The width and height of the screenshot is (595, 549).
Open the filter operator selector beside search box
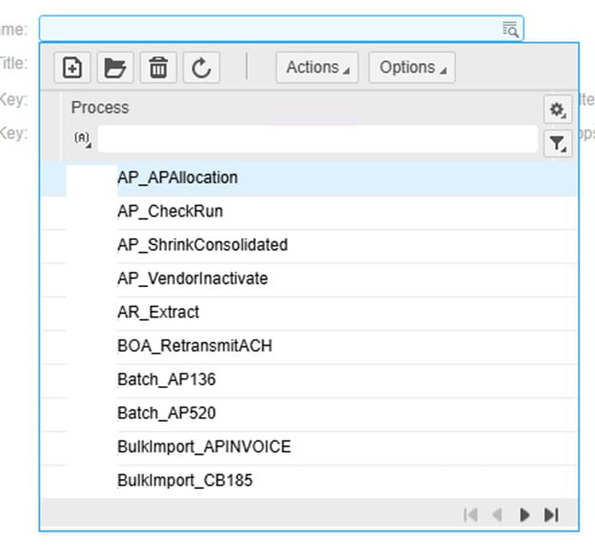tap(82, 139)
